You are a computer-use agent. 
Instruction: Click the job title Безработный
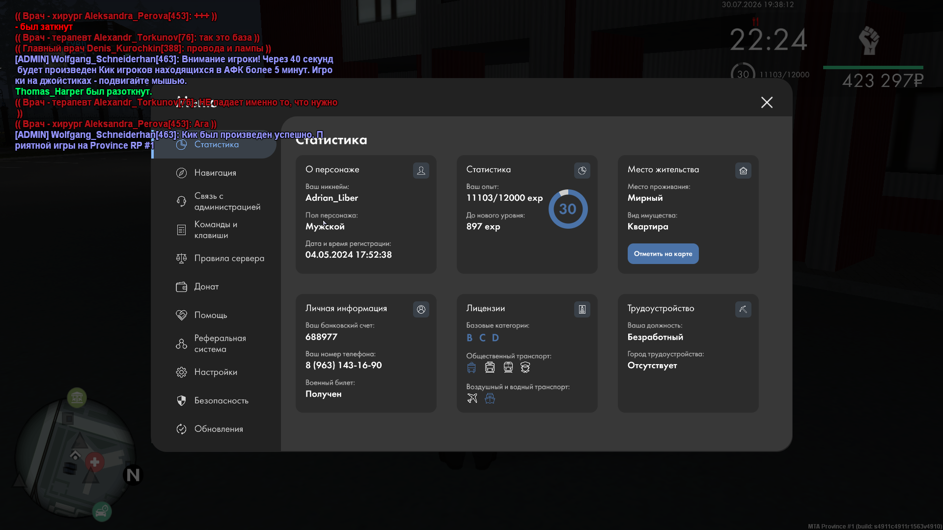point(655,337)
